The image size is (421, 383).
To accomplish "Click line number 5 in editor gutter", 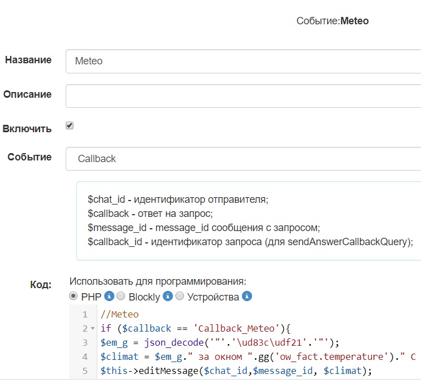I will (84, 371).
